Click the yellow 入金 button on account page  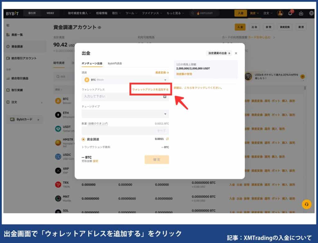[x=240, y=27]
